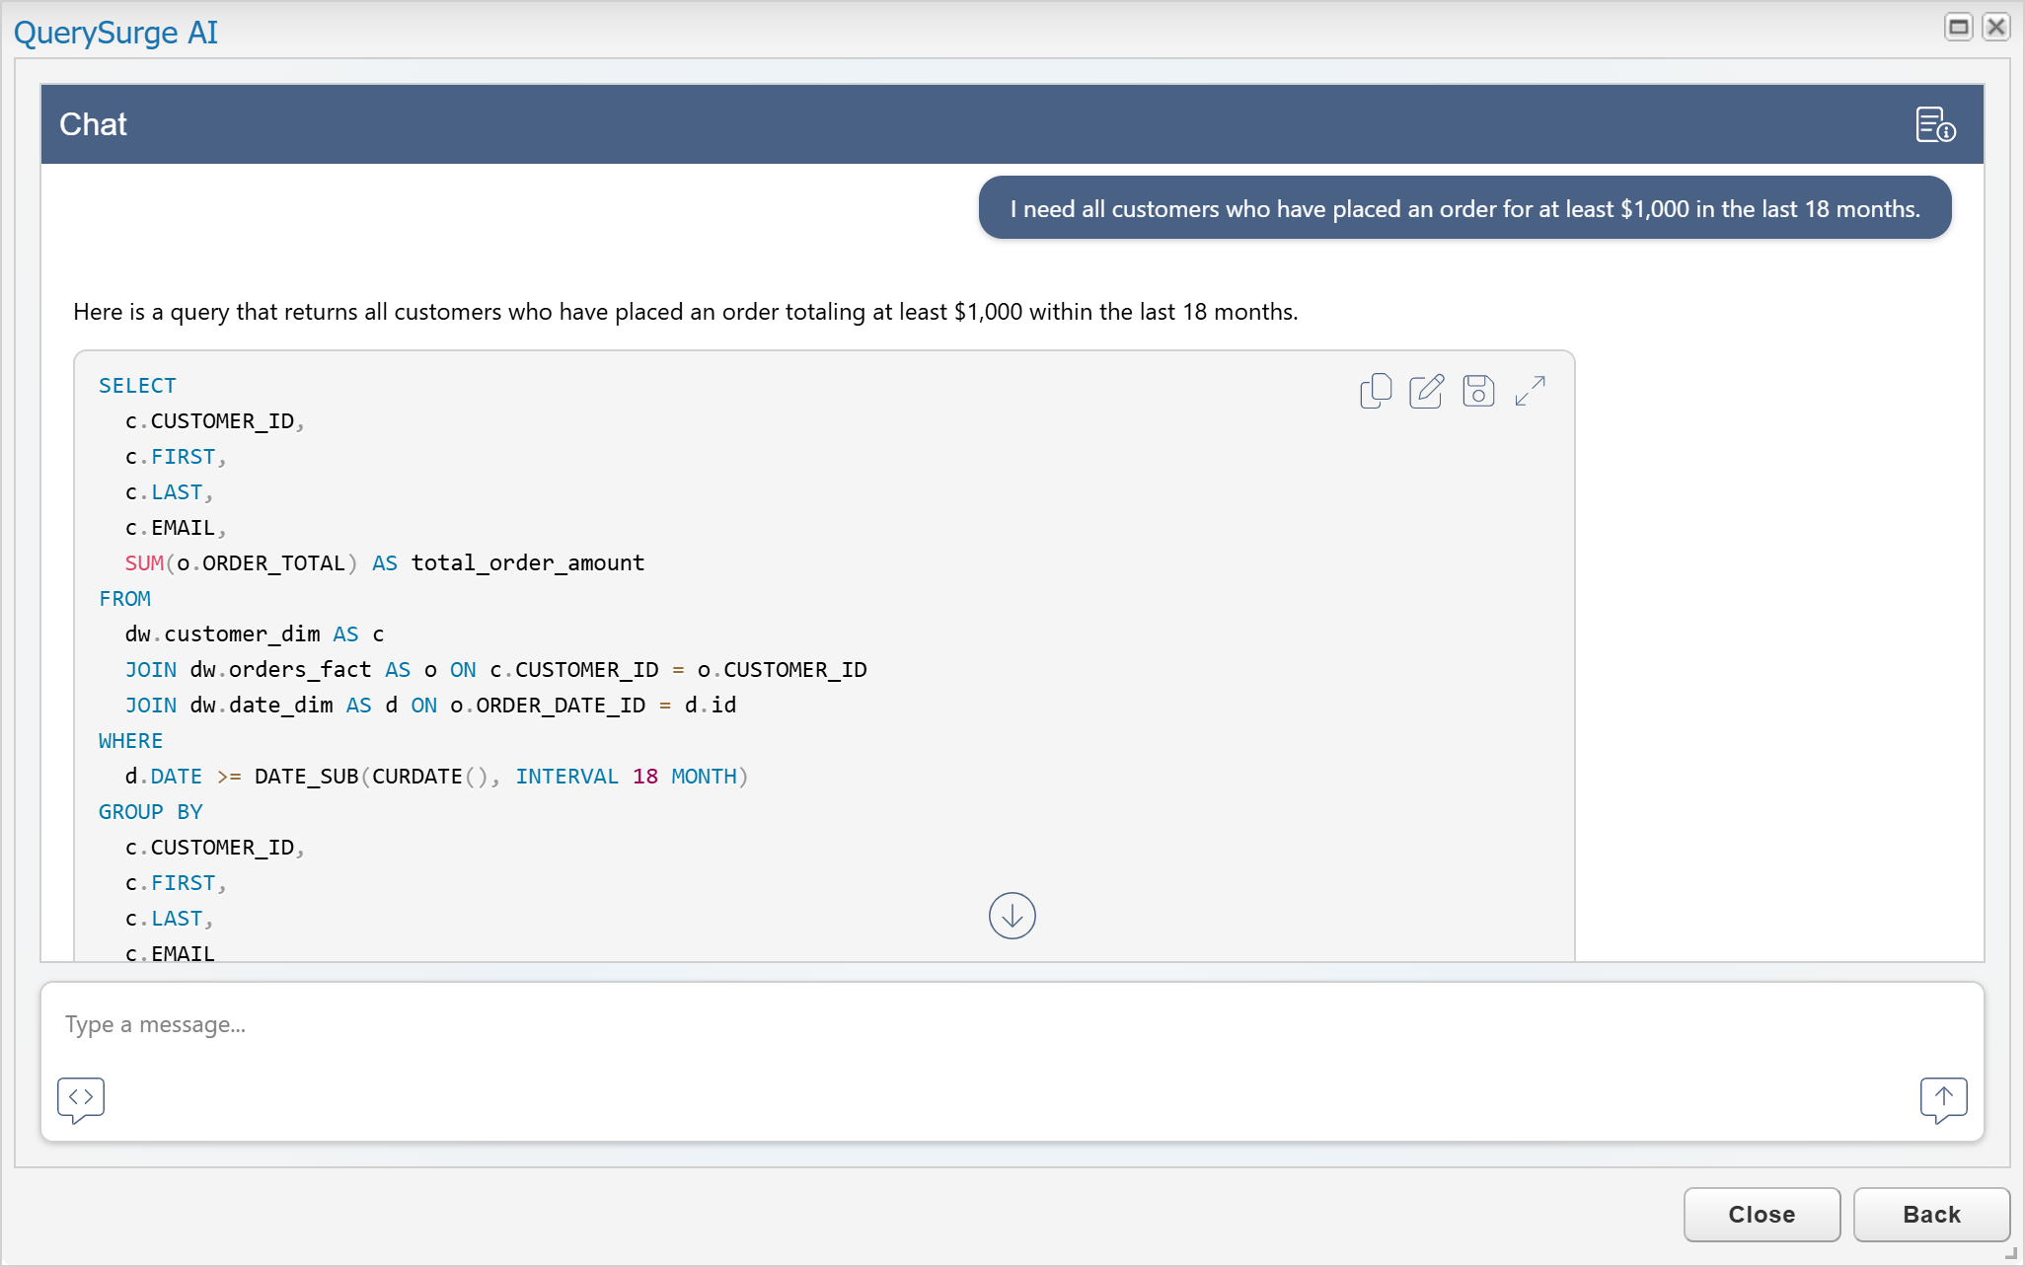Image resolution: width=2025 pixels, height=1267 pixels.
Task: Click the Chat panel header title
Action: [93, 124]
